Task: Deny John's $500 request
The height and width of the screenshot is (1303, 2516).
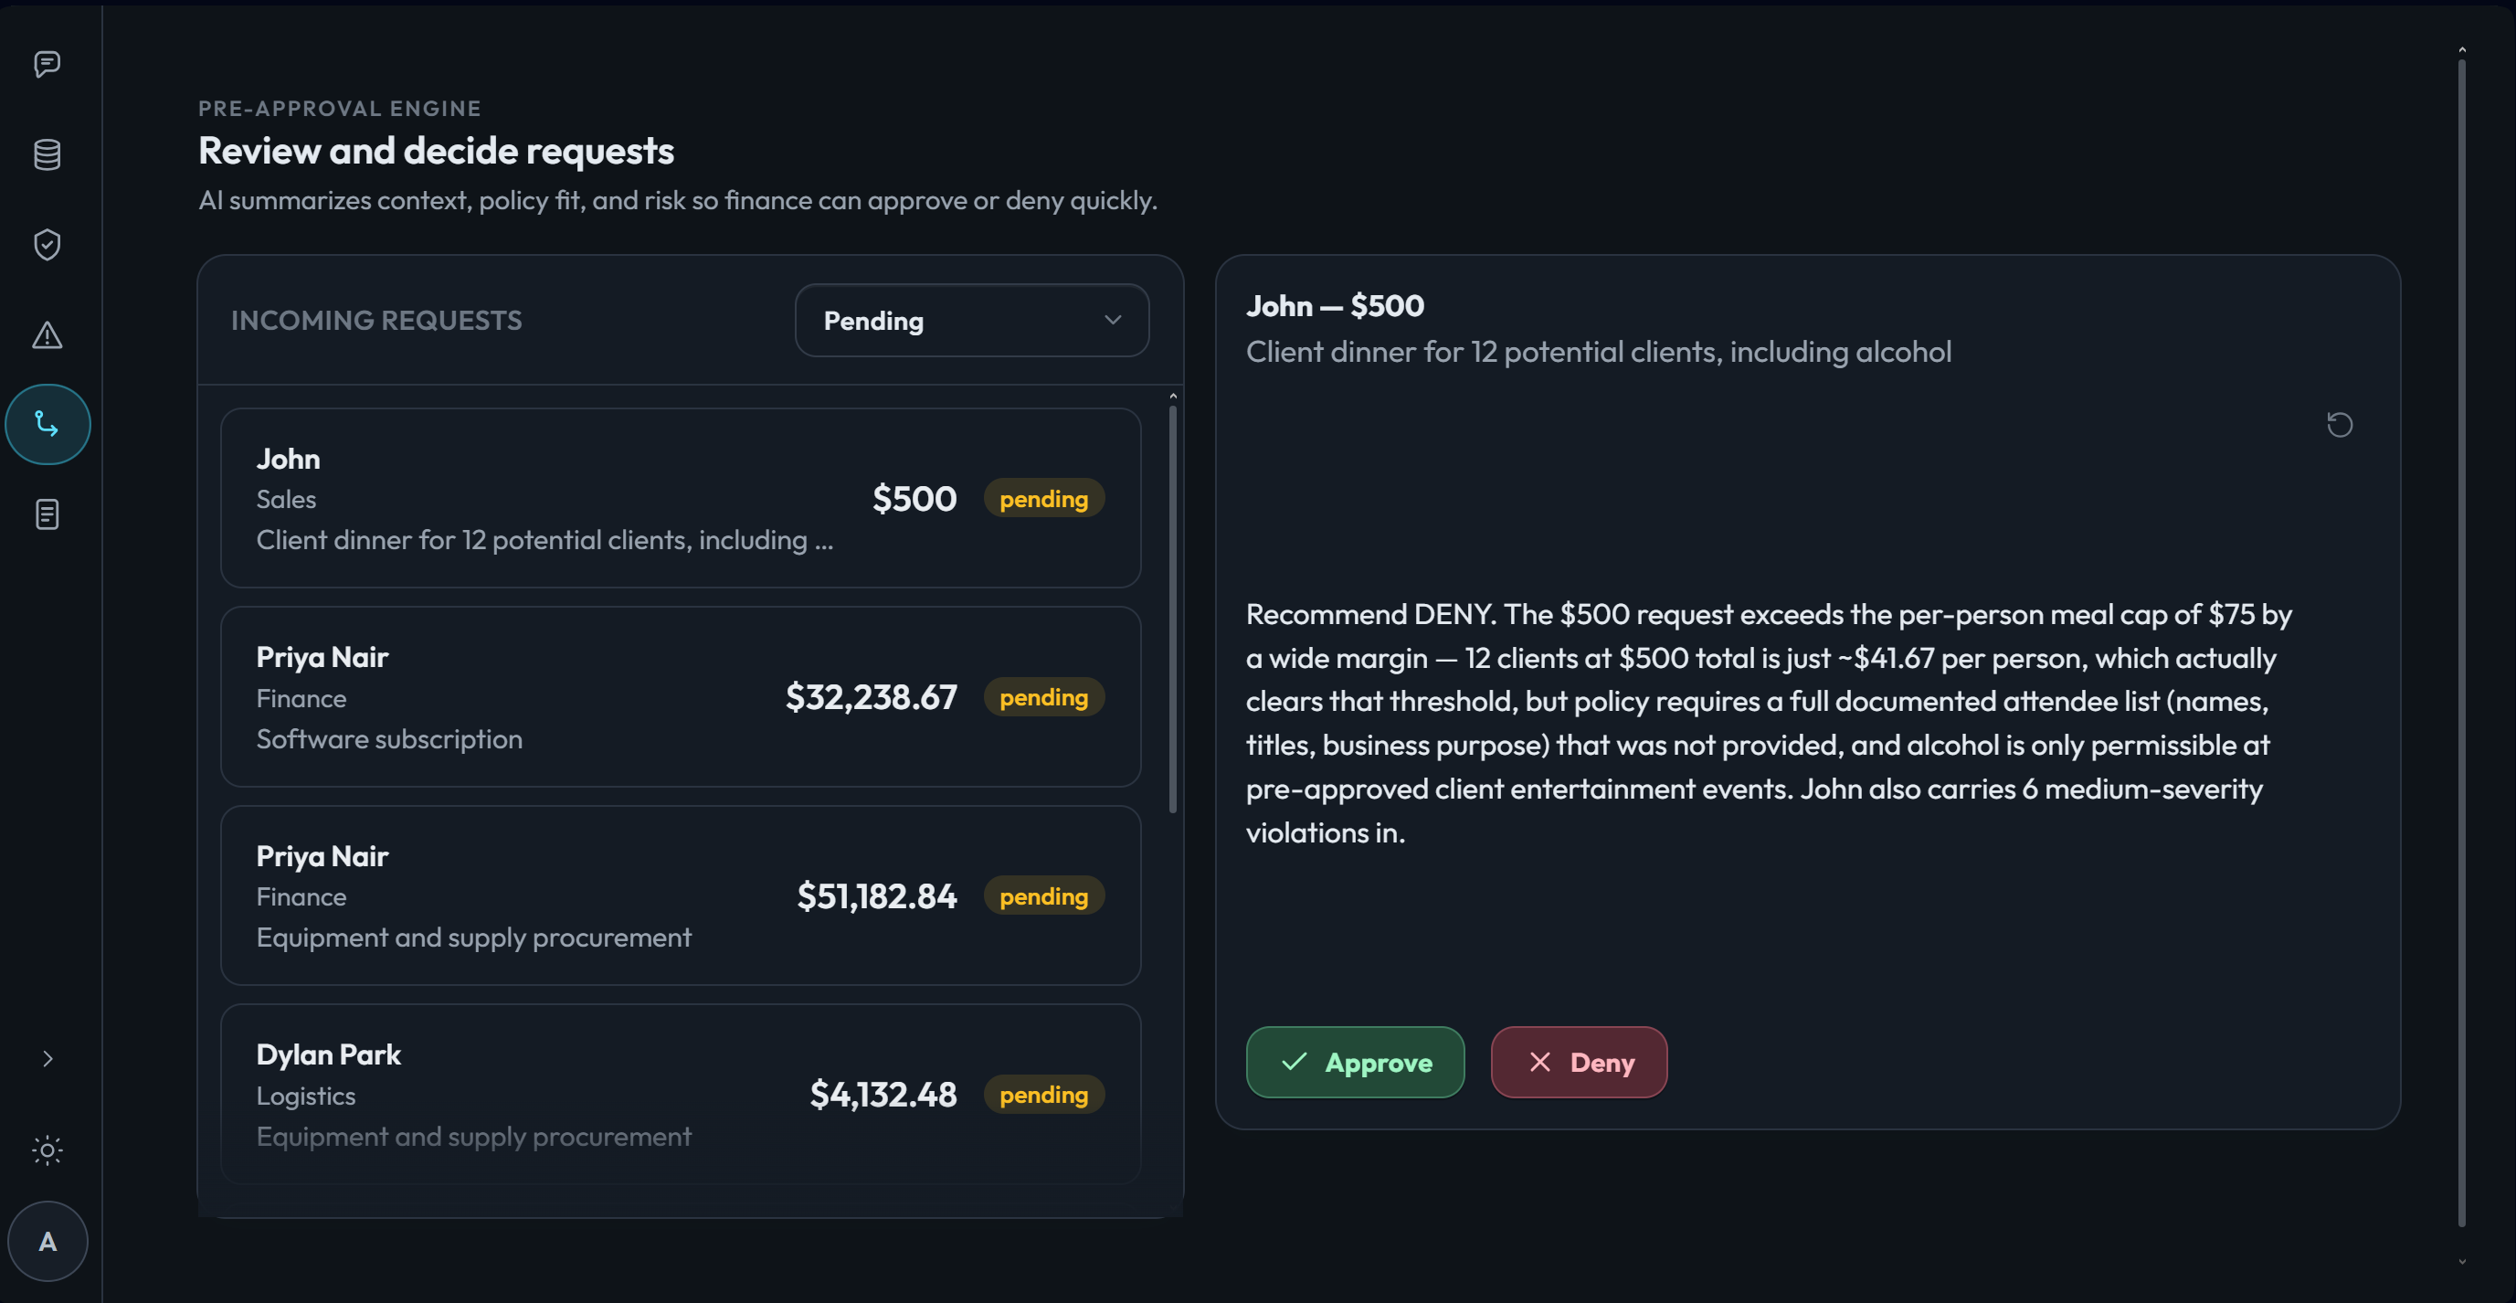Action: [x=1579, y=1062]
